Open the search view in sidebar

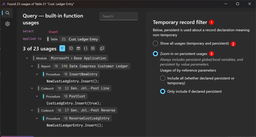pyautogui.click(x=8, y=13)
